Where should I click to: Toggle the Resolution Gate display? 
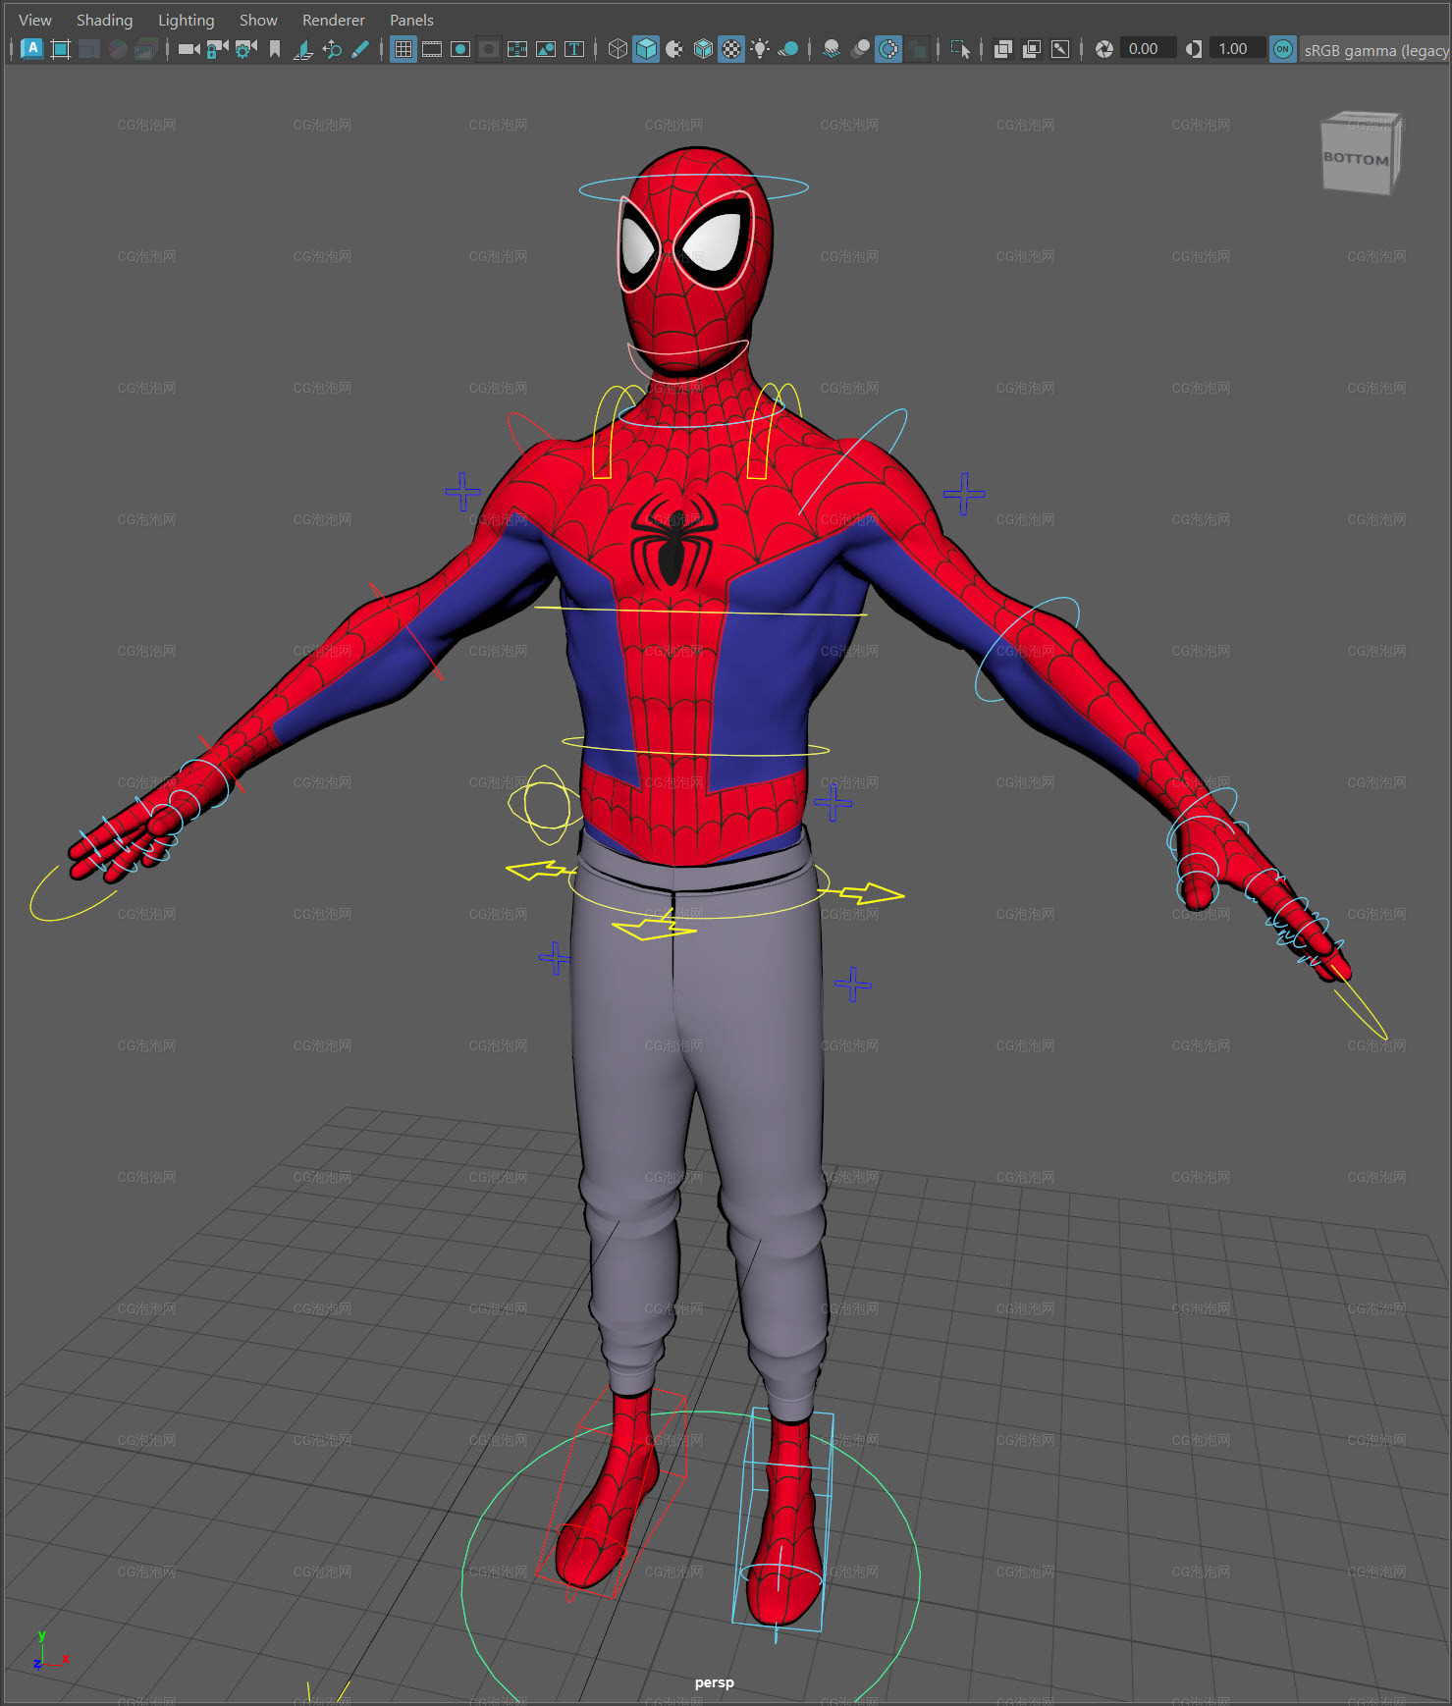click(x=460, y=49)
